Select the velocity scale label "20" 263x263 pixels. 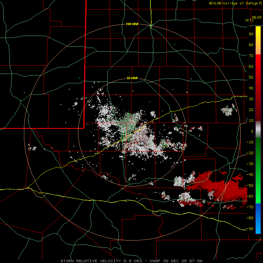(251, 110)
